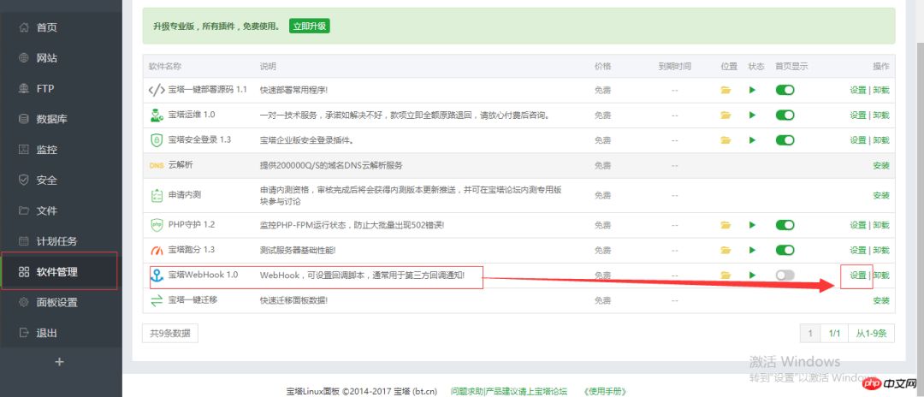Open folder location of PHP守护
The height and width of the screenshot is (397, 924).
pyautogui.click(x=726, y=225)
